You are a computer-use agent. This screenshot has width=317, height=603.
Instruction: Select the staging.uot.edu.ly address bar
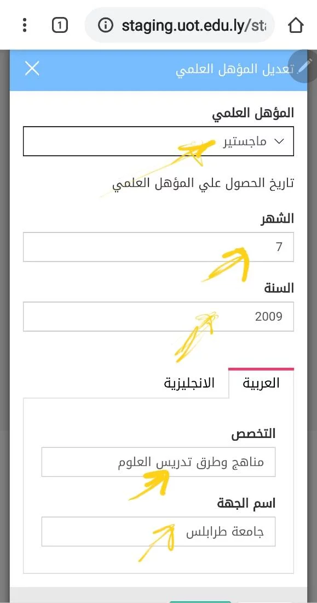[180, 26]
